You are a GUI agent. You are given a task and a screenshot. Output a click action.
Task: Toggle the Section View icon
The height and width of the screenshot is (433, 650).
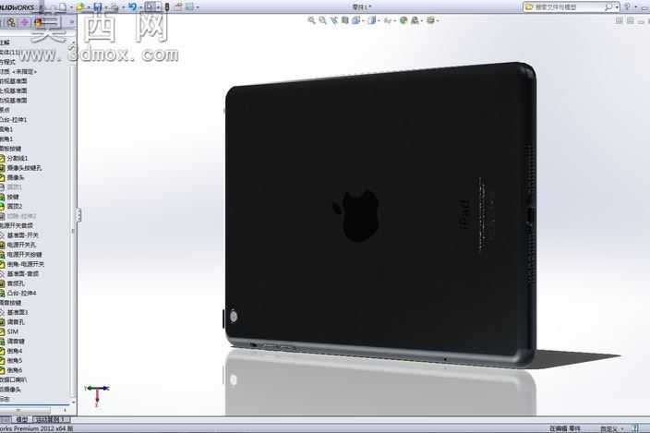click(345, 20)
